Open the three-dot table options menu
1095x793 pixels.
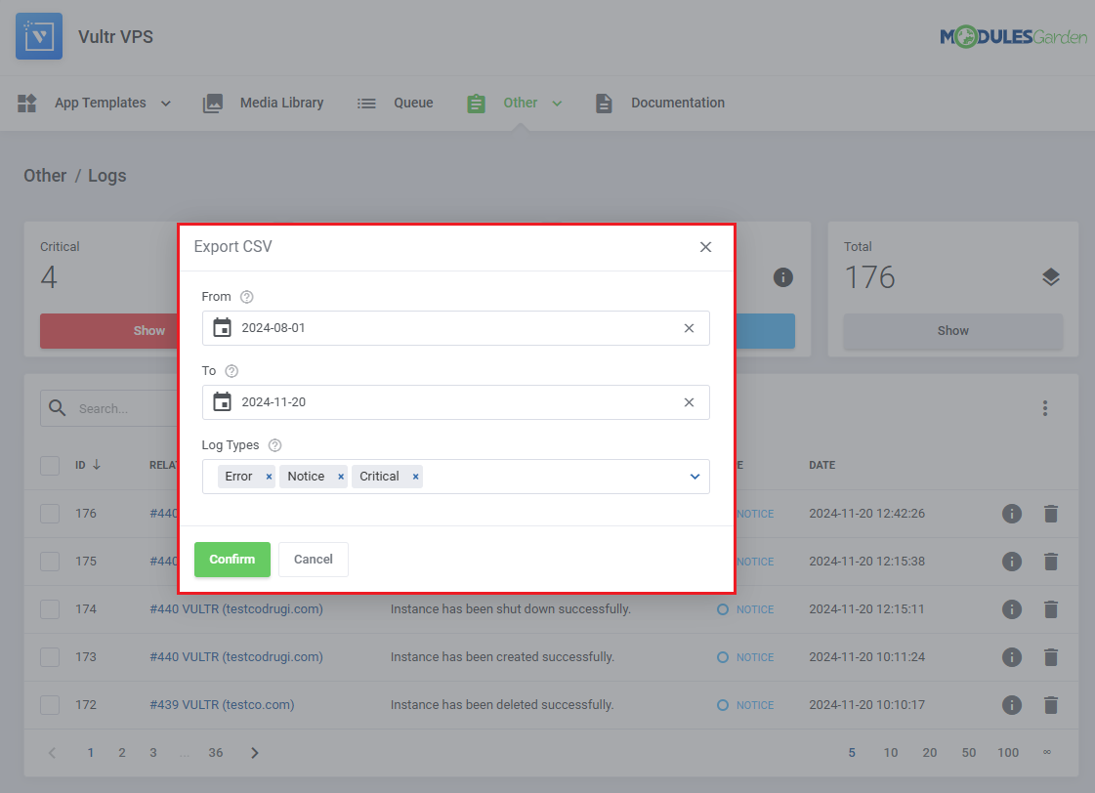pos(1044,408)
